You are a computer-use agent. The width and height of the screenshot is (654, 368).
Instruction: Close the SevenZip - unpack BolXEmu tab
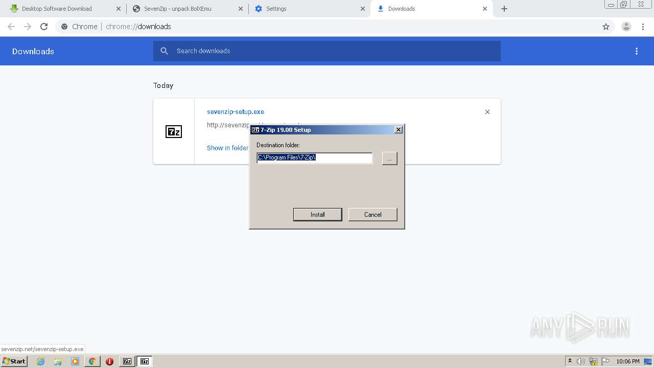(241, 9)
